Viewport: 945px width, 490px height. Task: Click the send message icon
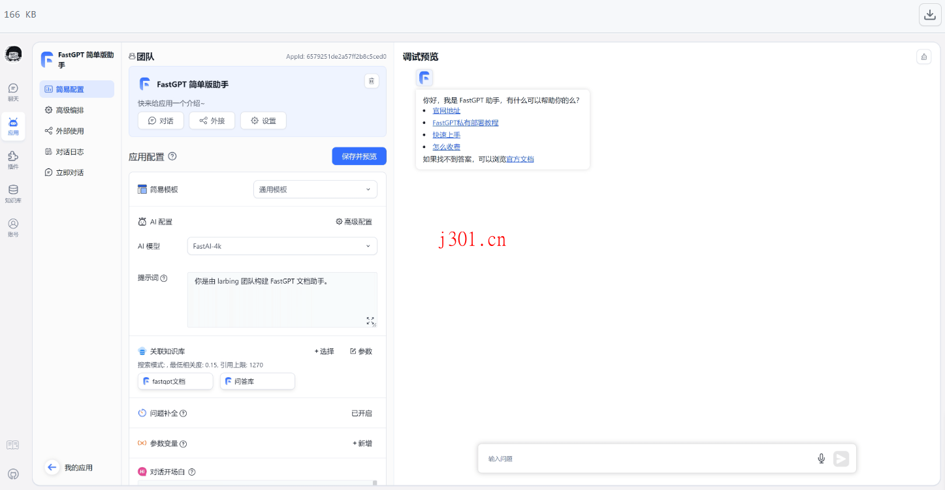[x=841, y=458]
